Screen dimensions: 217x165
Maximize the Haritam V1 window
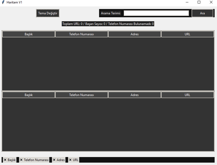[x=199, y=2]
